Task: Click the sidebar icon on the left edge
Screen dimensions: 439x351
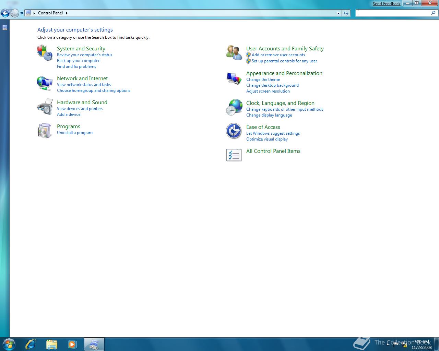Action: 5,27
